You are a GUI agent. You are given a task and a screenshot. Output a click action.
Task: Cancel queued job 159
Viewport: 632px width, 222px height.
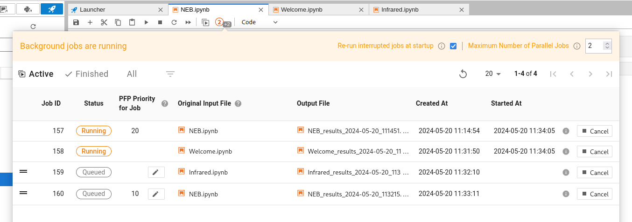595,173
